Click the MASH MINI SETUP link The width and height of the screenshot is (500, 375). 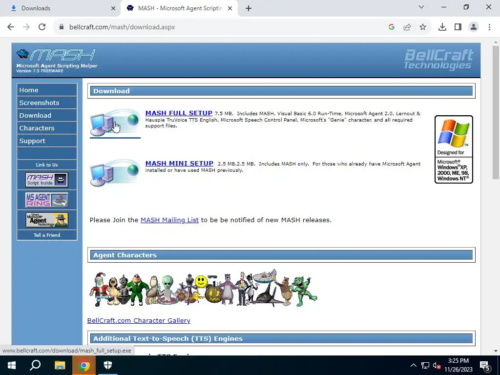(x=179, y=164)
